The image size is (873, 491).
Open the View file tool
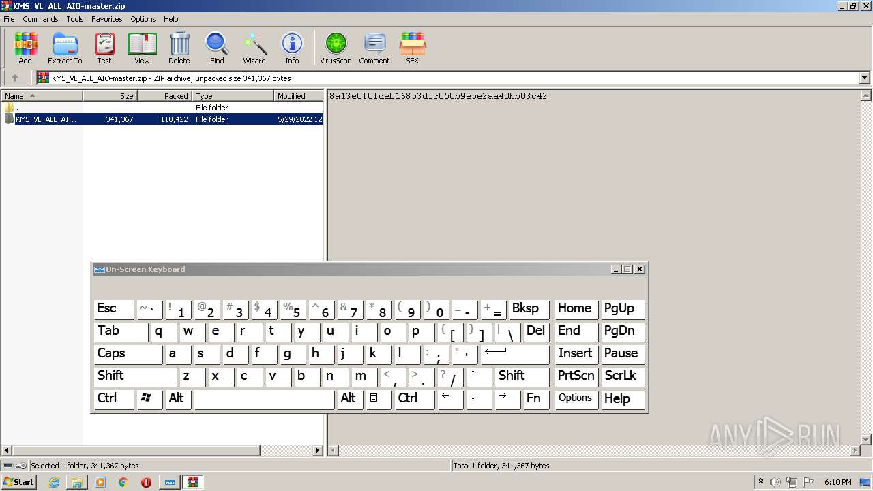[142, 48]
